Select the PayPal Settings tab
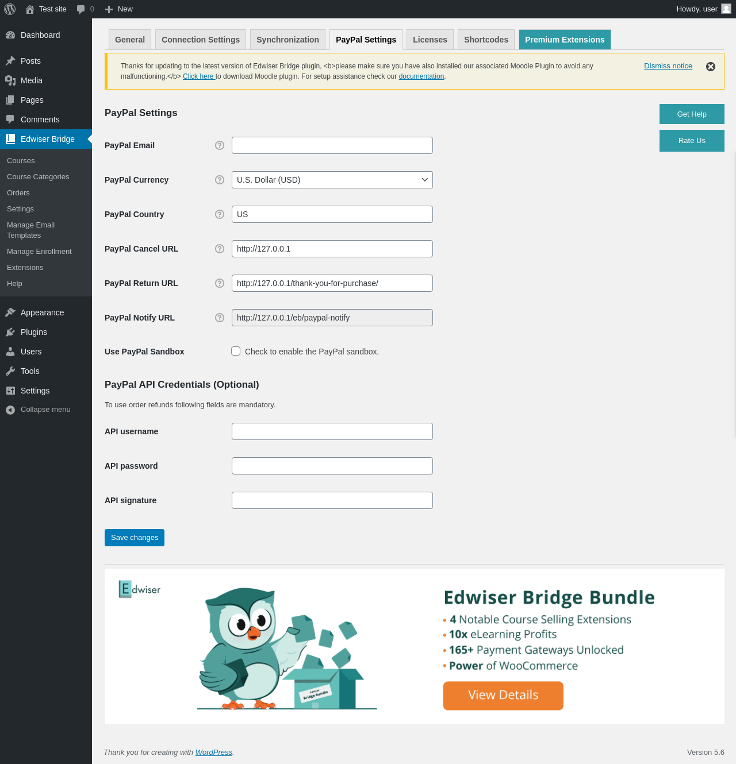The height and width of the screenshot is (764, 736). 366,40
